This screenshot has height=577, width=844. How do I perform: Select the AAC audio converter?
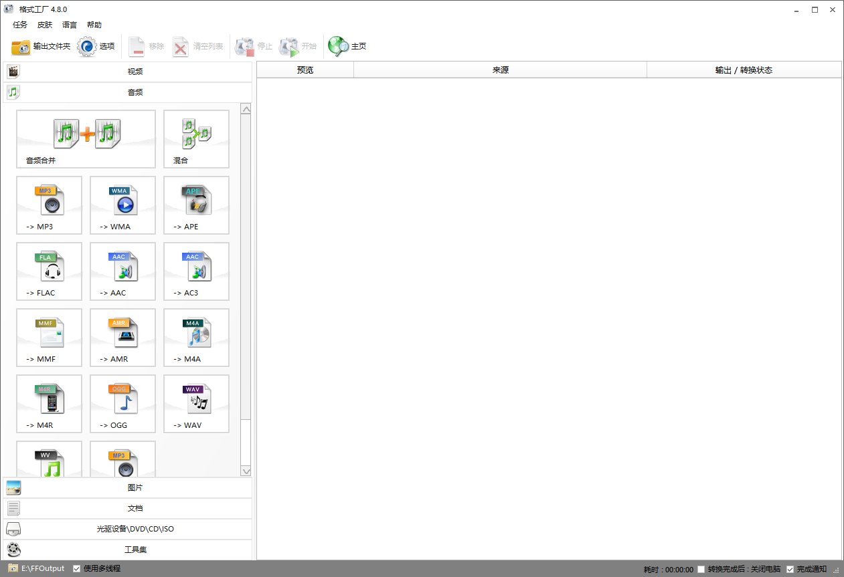click(122, 271)
